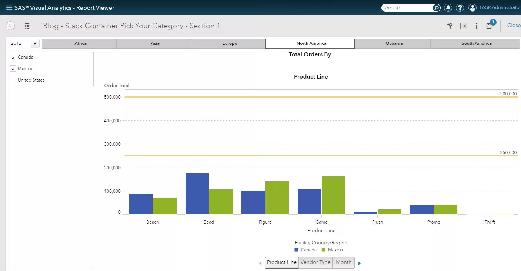Go back with the circled arrow
This screenshot has width=521, height=271.
click(10, 26)
